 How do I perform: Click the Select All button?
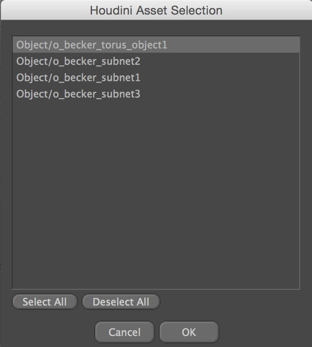click(44, 302)
